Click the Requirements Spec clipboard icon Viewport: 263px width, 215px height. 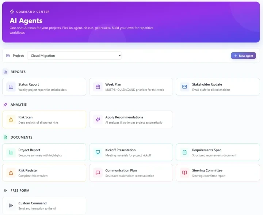(x=184, y=152)
